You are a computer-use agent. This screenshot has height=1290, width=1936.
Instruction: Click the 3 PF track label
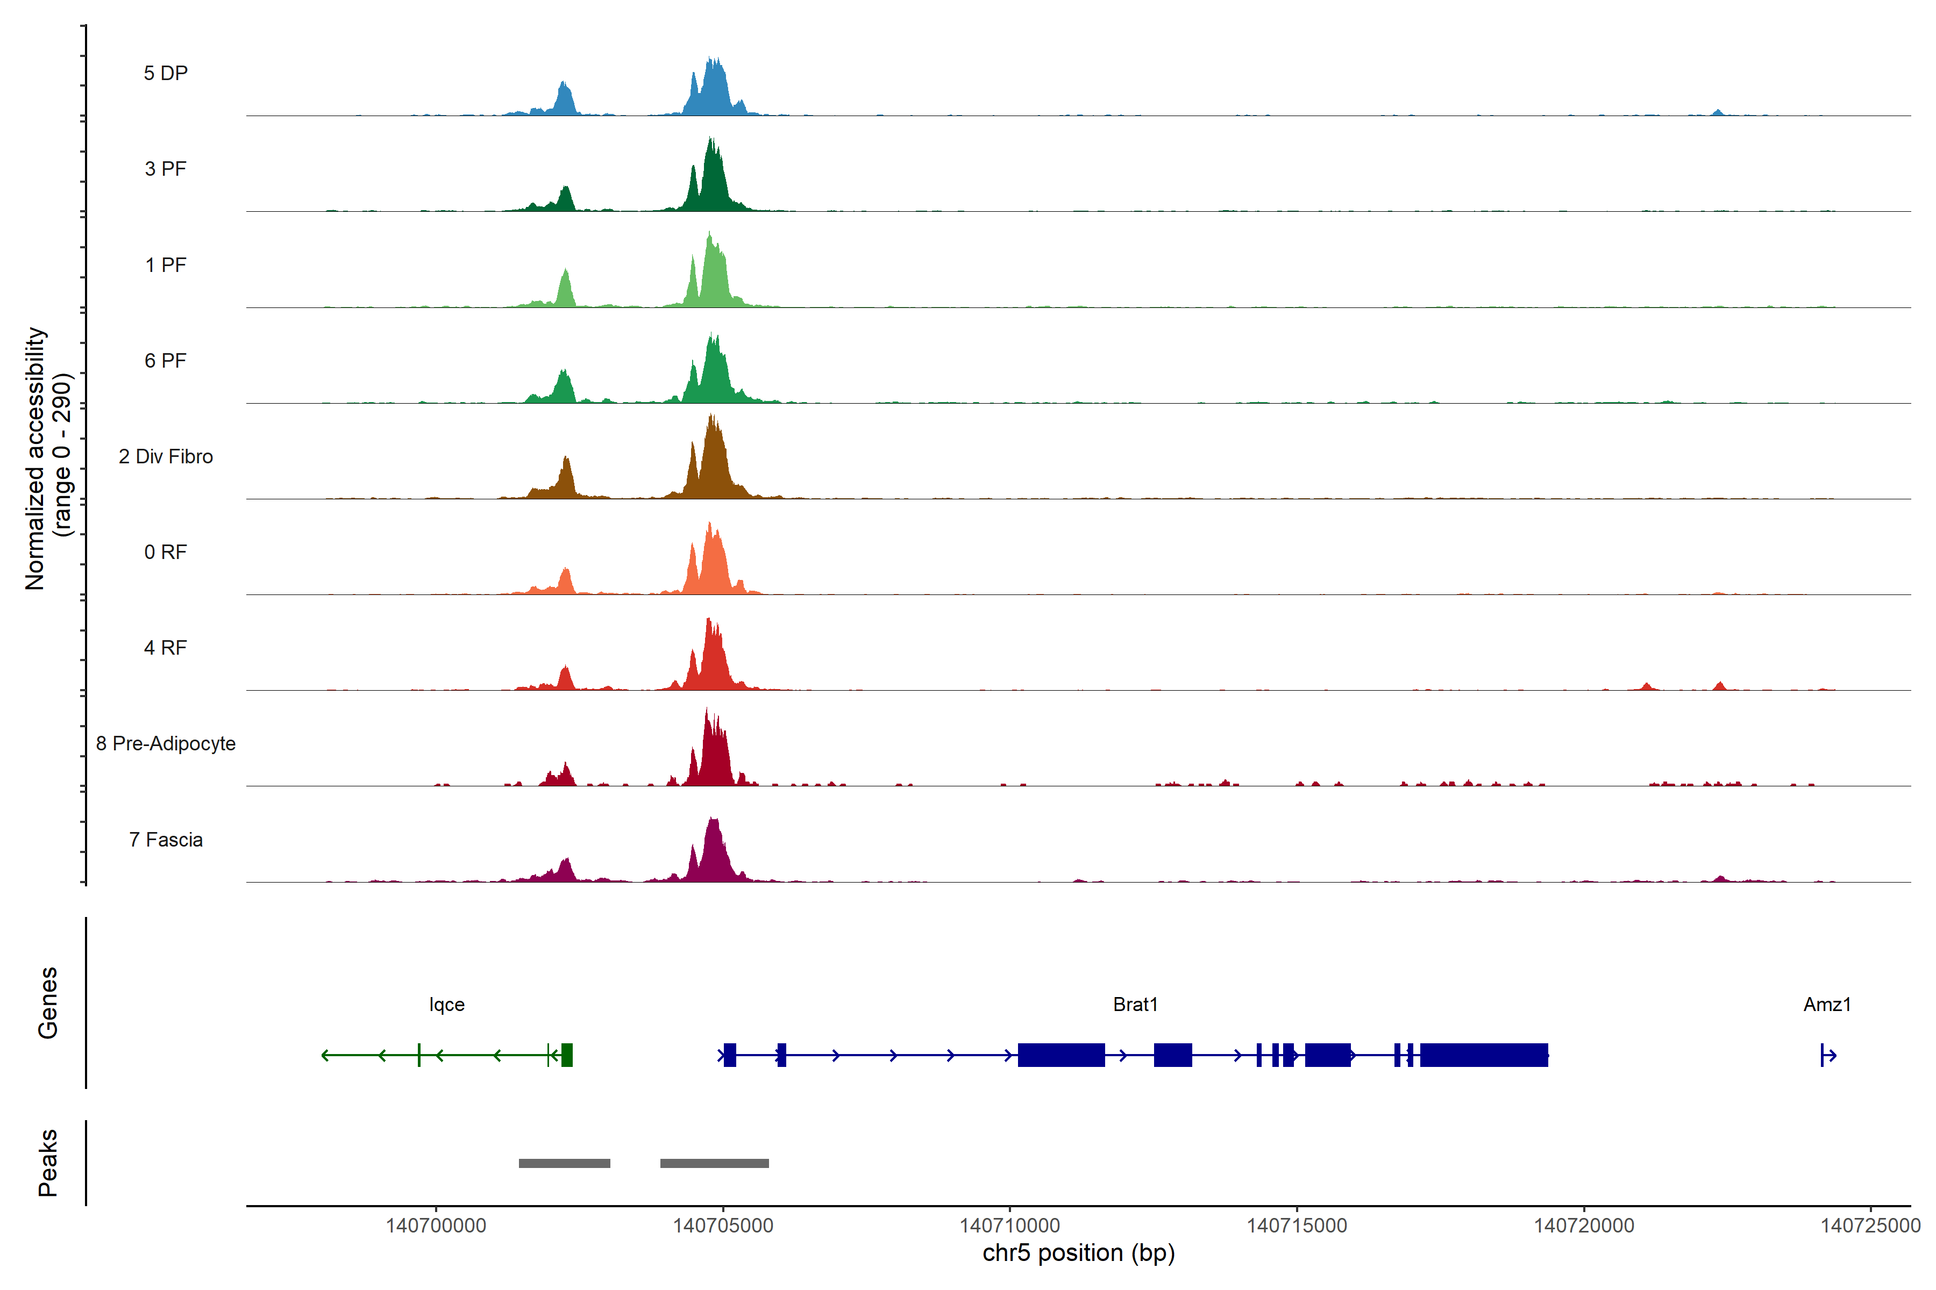pos(166,169)
